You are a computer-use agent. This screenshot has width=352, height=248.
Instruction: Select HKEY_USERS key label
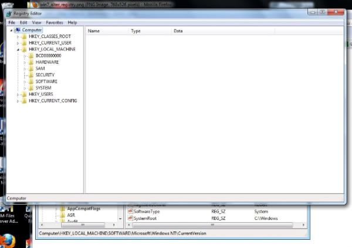41,94
